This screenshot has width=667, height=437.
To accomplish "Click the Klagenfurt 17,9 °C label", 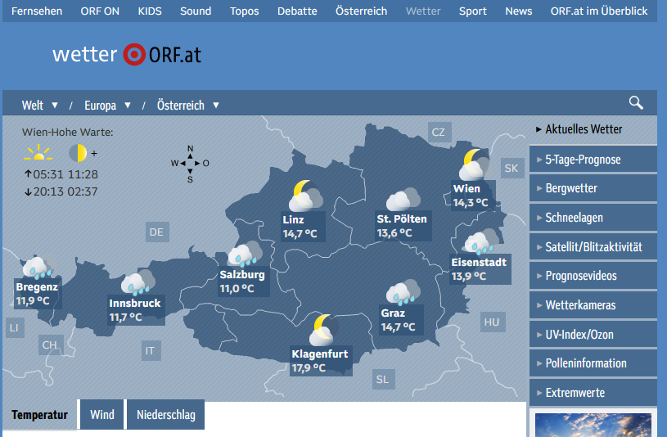I will [x=321, y=361].
